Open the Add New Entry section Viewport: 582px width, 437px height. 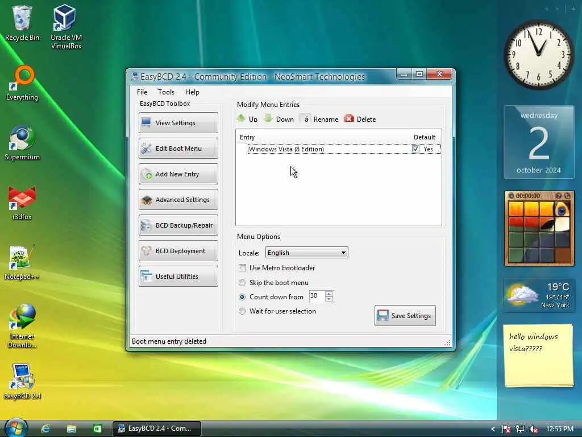[178, 174]
